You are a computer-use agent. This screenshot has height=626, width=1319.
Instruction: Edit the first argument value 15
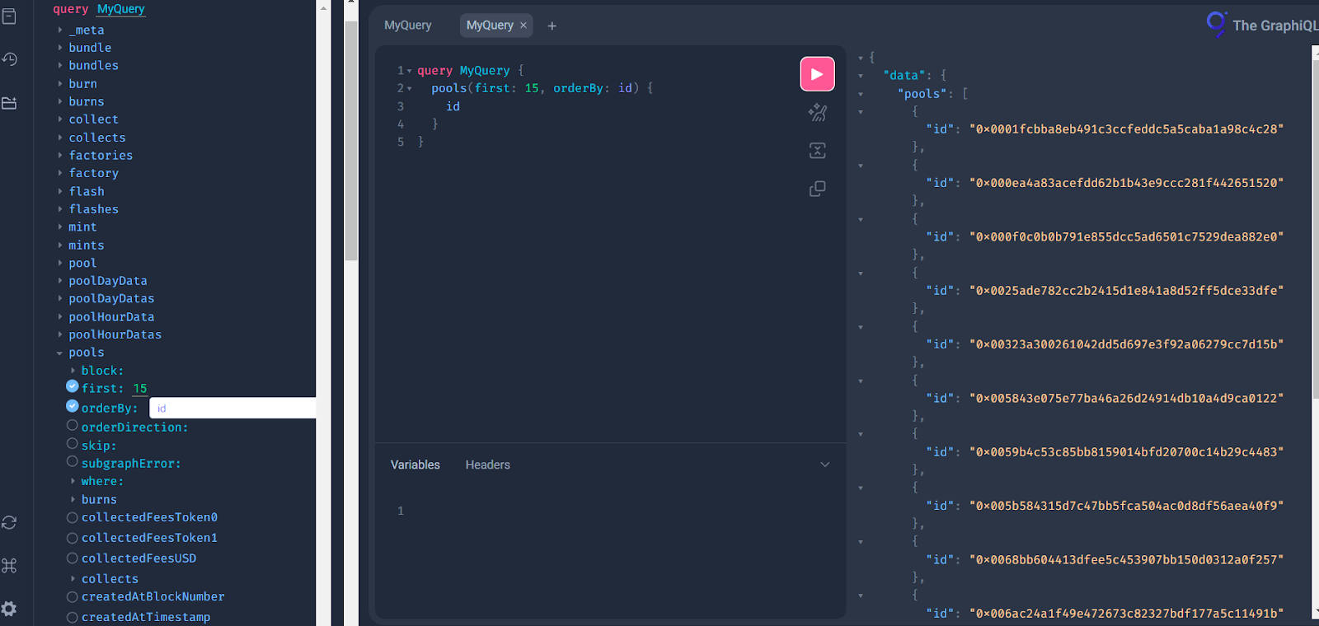[140, 389]
